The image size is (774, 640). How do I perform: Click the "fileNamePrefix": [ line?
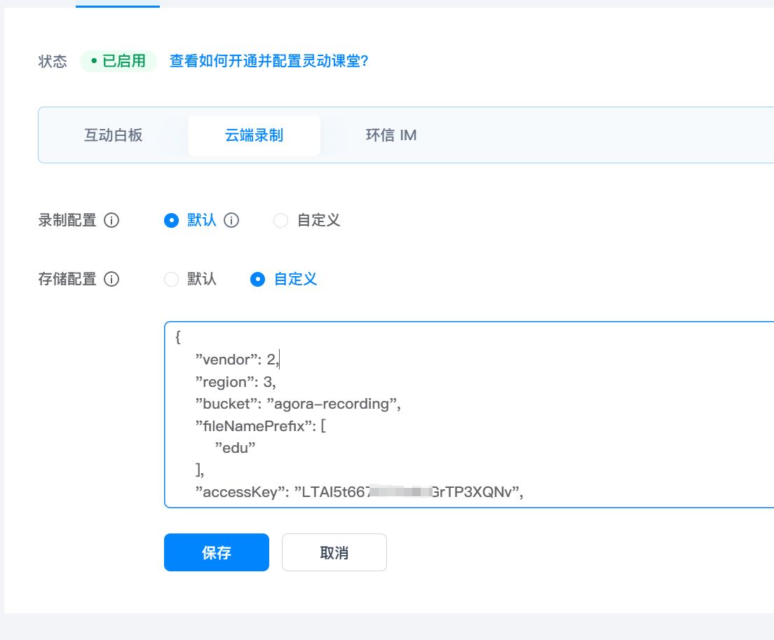pos(260,425)
